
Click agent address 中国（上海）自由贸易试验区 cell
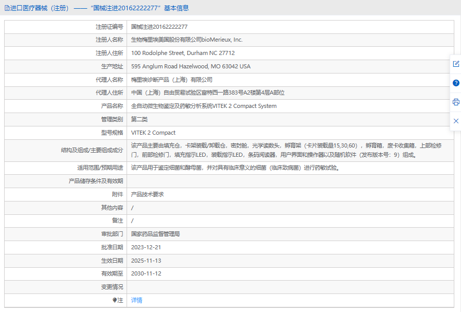click(x=208, y=93)
